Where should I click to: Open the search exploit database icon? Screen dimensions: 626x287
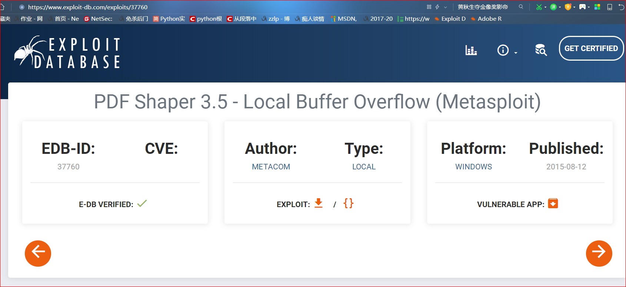541,50
